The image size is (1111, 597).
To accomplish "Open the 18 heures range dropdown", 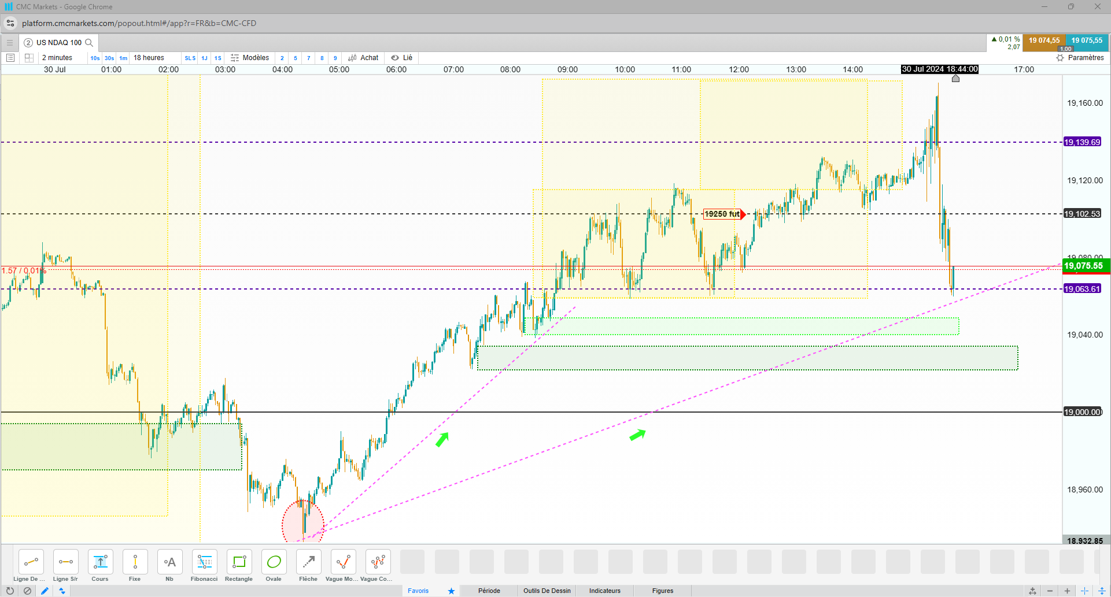I will point(149,58).
